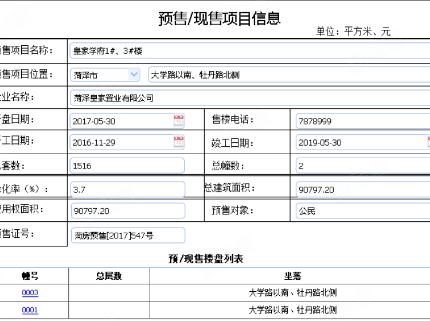Open calendar picker for 2016-11-29 start date
Image resolution: width=430 pixels, height=321 pixels.
pyautogui.click(x=178, y=142)
